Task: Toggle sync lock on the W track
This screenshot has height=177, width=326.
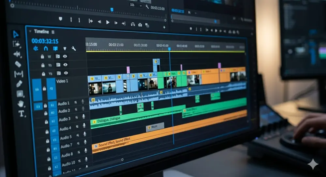Action: pos(58,56)
